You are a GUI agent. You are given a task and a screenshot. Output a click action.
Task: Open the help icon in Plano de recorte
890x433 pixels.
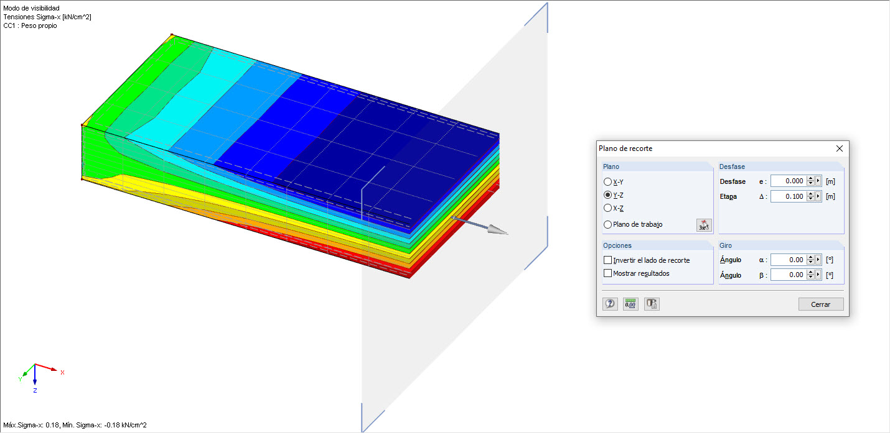point(610,304)
